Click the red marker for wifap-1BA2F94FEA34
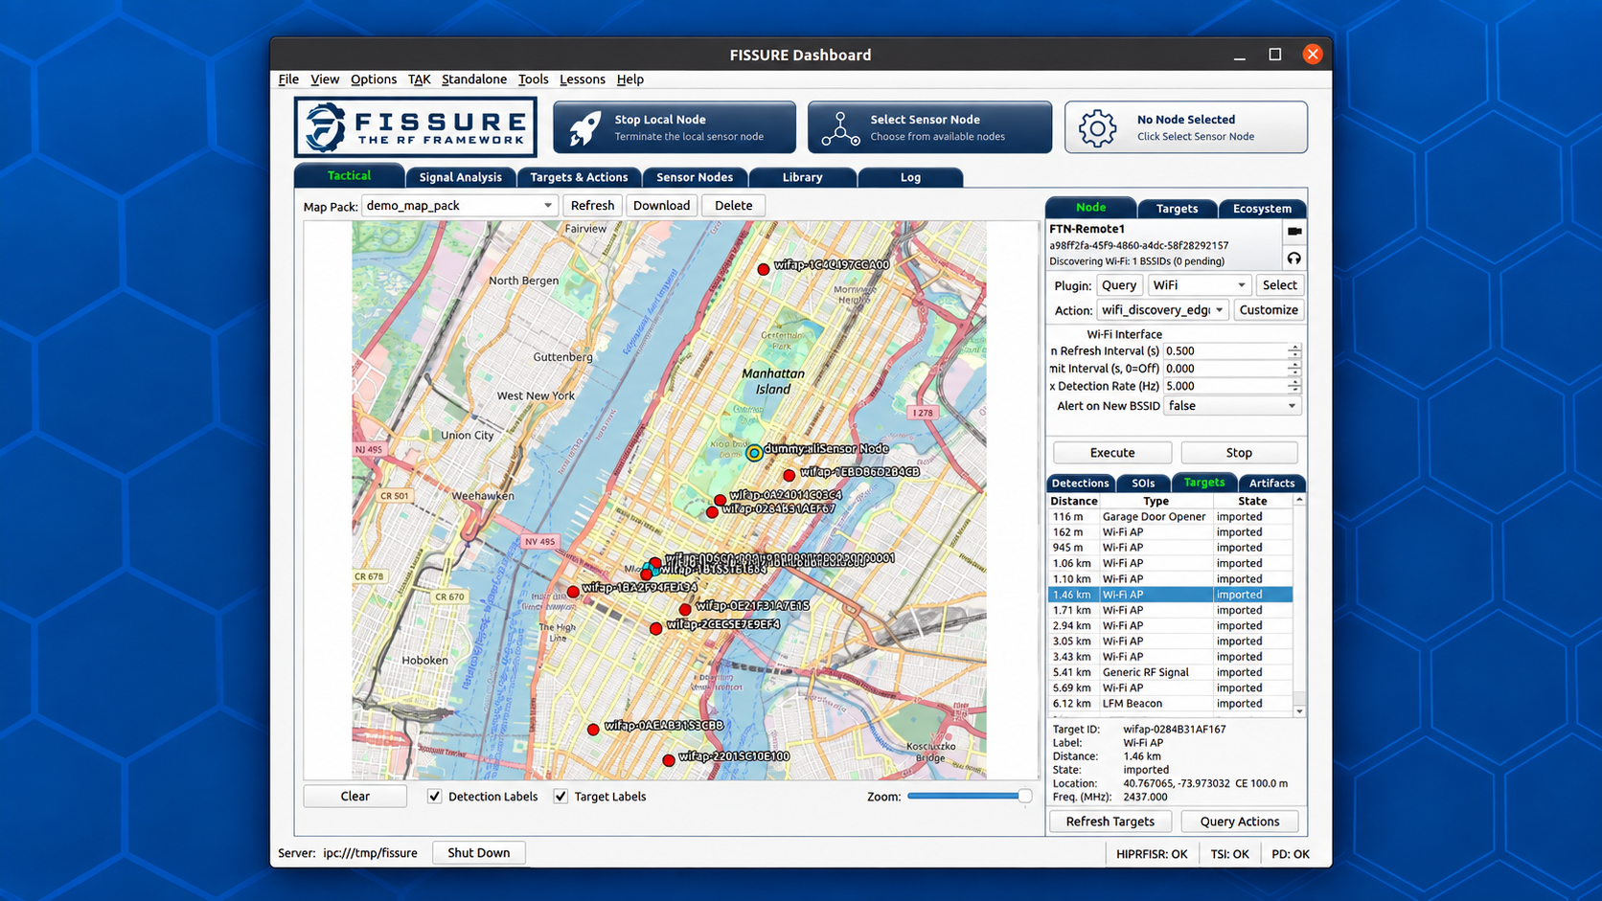This screenshot has height=901, width=1602. click(573, 592)
